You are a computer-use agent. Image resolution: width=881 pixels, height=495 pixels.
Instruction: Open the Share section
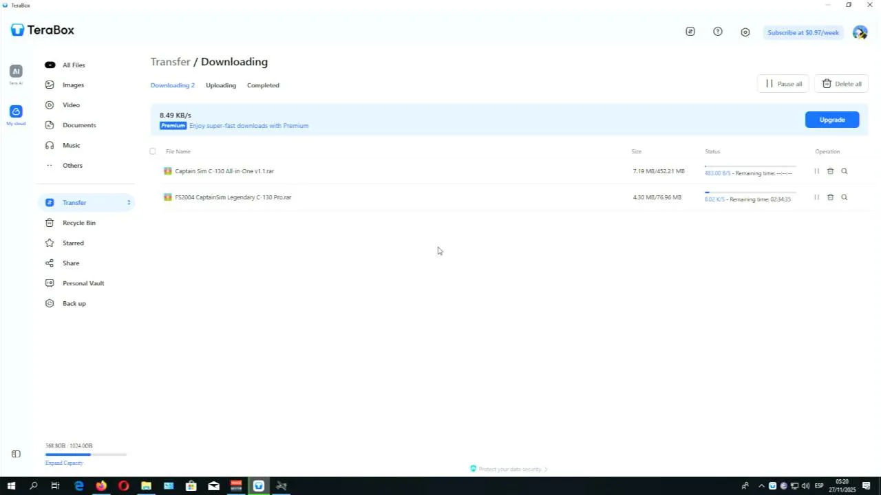[x=71, y=263]
